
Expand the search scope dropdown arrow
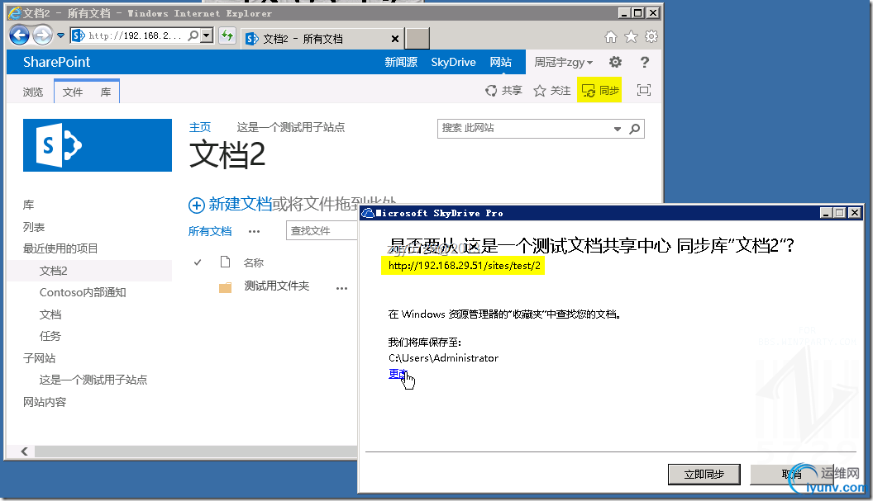[618, 129]
